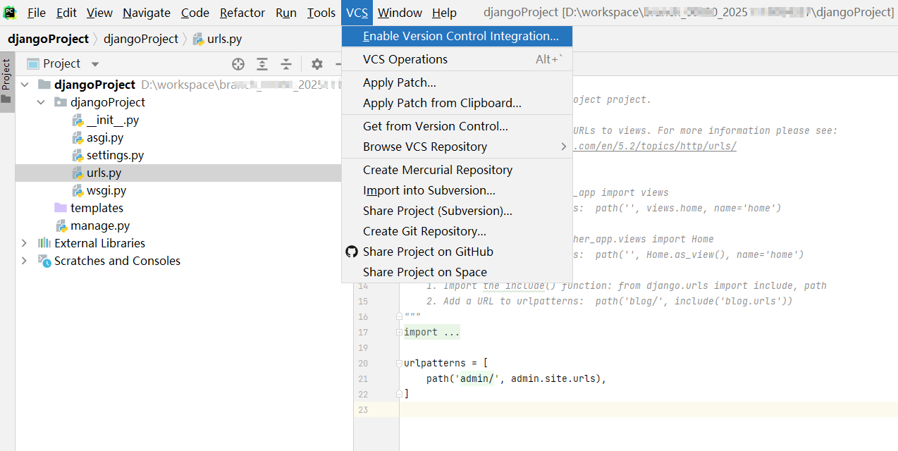This screenshot has width=898, height=451.
Task: Expand the External Libraries node
Action: tap(25, 243)
